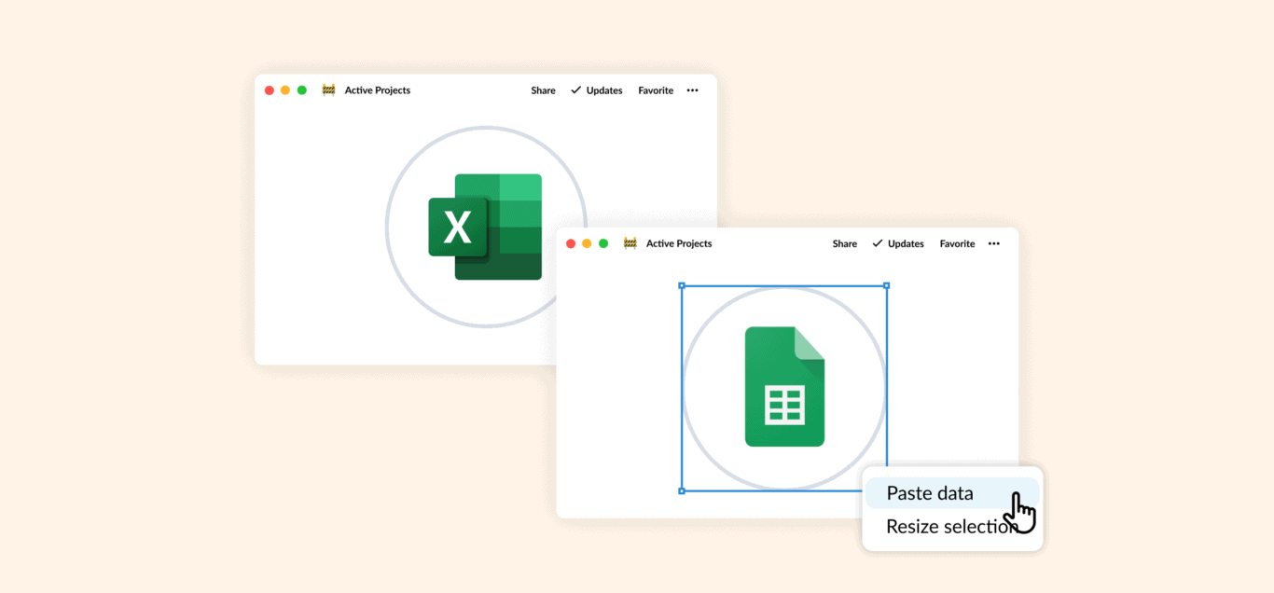This screenshot has width=1274, height=593.
Task: Click bottom-left selection handle around Sheets logo
Action: (682, 490)
